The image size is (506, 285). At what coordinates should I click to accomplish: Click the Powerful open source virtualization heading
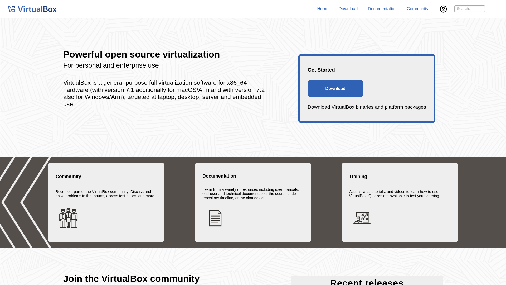(142, 54)
